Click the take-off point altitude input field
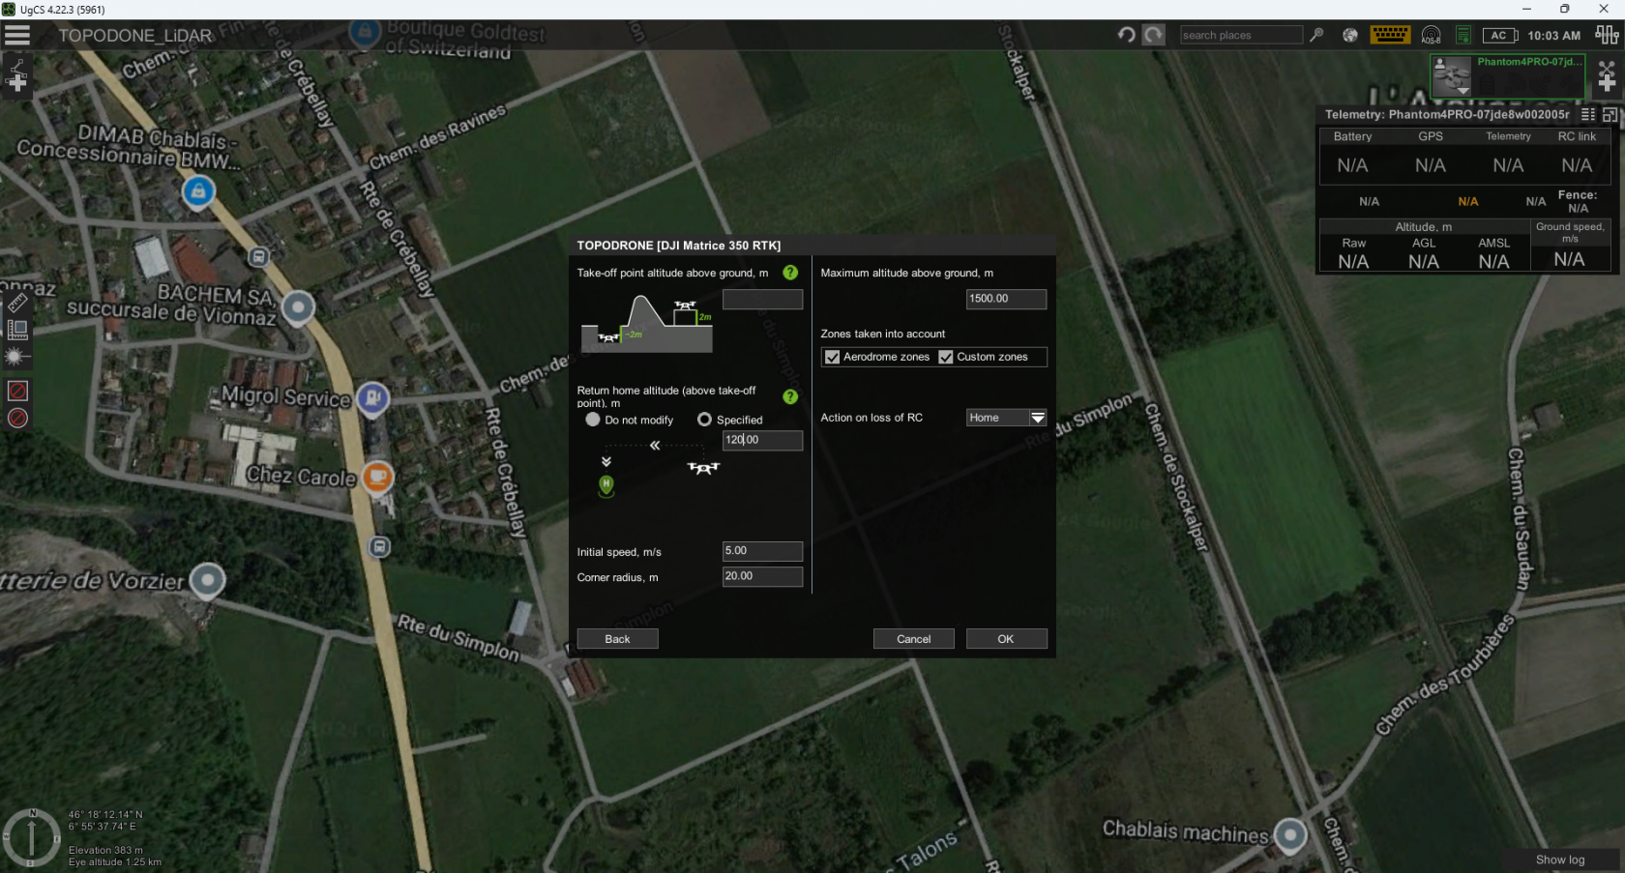1625x873 pixels. click(x=762, y=300)
